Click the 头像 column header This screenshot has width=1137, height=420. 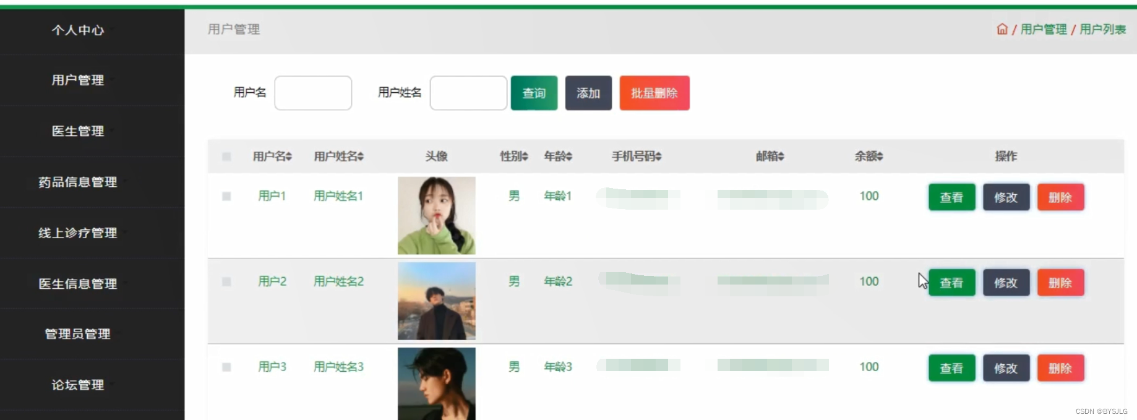coord(437,156)
